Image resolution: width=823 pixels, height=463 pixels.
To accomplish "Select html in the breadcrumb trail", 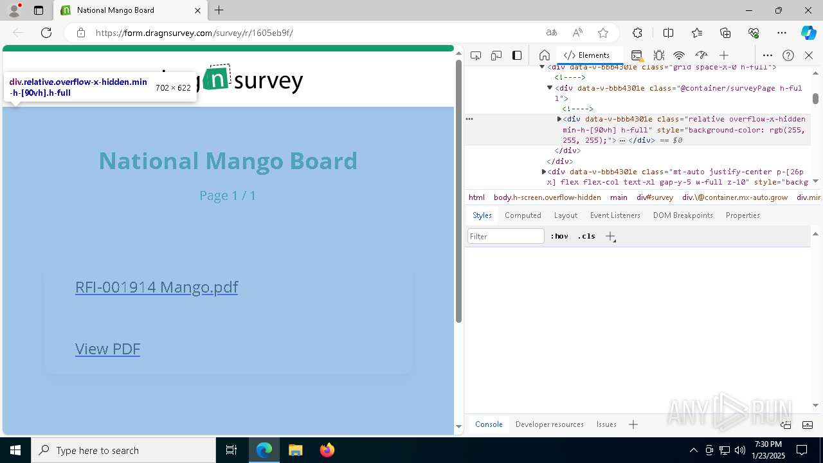I will point(476,197).
